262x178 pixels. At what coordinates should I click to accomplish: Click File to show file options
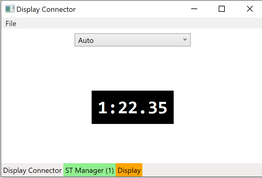10,23
